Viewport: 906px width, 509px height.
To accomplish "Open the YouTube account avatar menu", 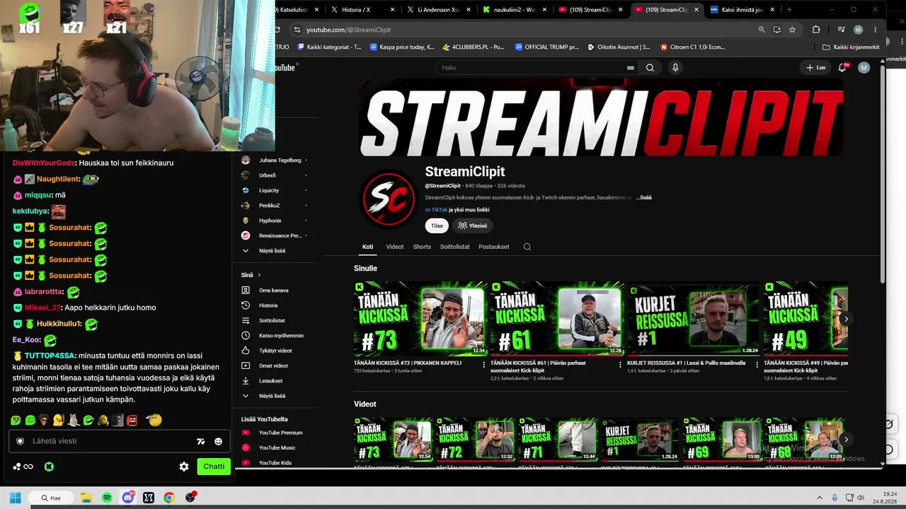I will coord(864,68).
